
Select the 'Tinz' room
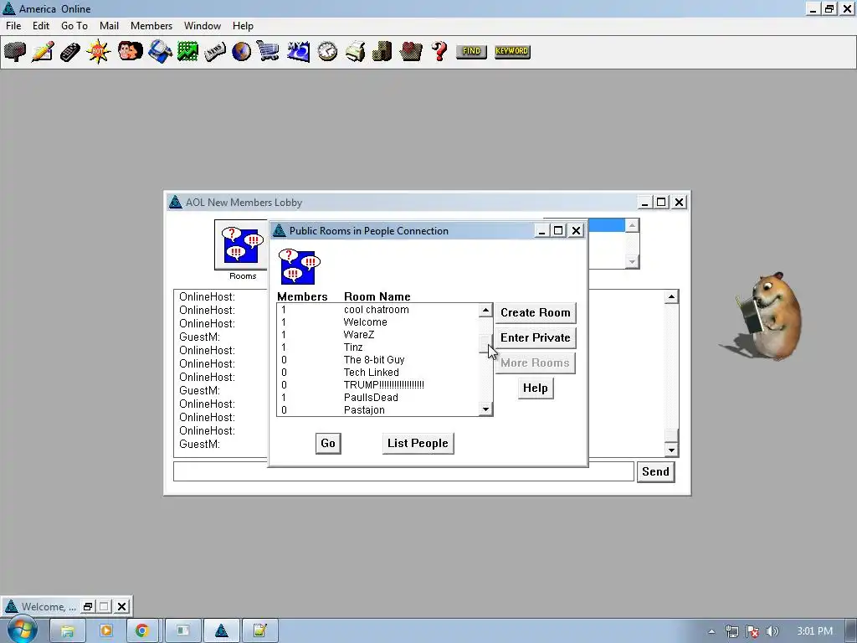click(377, 347)
